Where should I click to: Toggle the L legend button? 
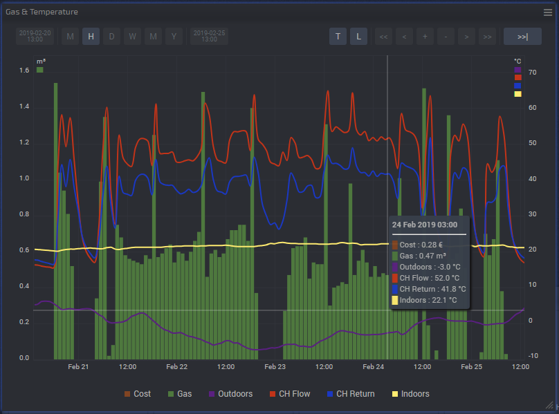point(358,37)
